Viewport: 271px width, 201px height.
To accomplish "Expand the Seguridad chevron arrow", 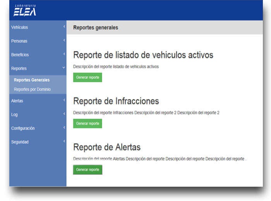I will tap(64, 141).
